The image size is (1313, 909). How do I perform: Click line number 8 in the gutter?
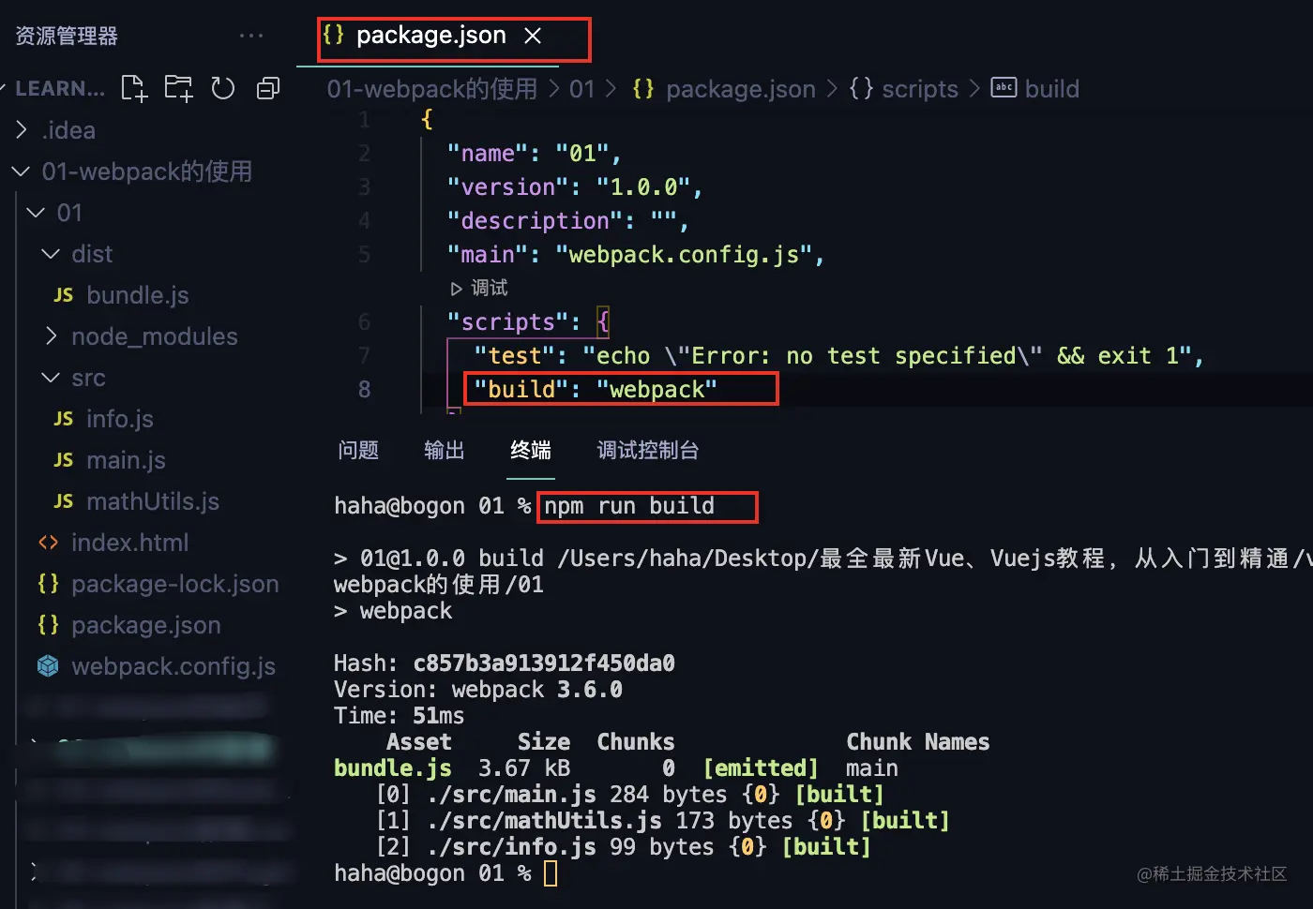[x=364, y=389]
